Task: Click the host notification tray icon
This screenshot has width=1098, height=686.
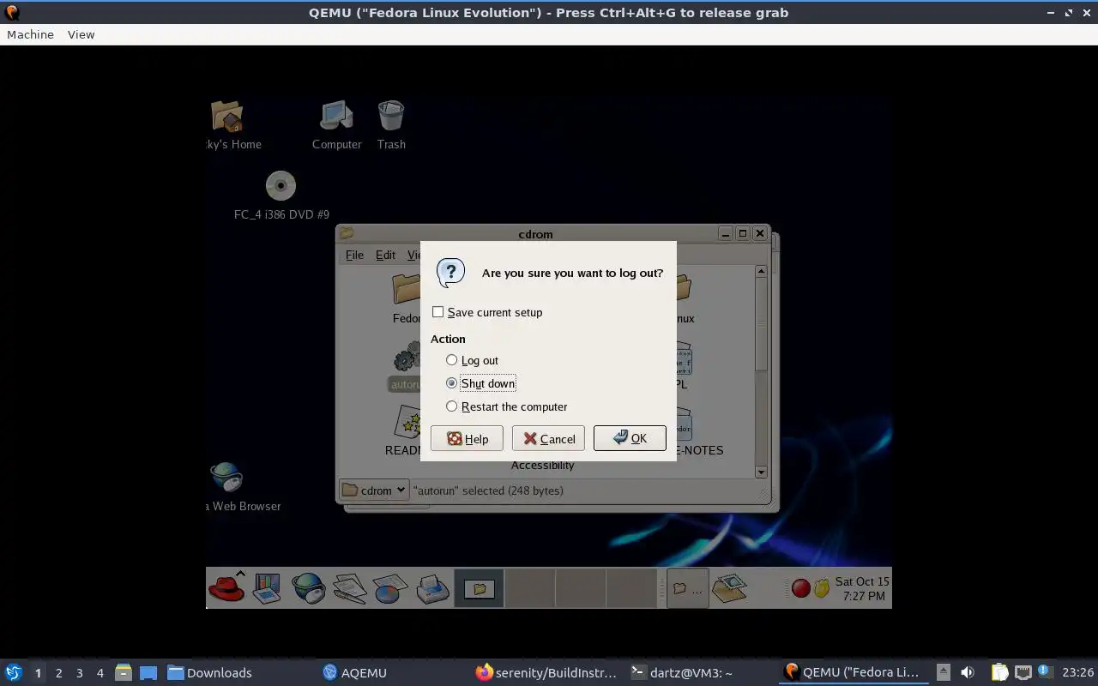Action: coord(1045,672)
